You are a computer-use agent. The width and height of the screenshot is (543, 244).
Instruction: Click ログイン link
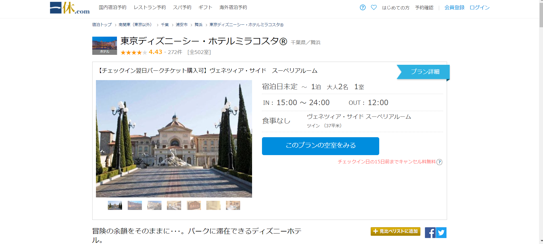tap(480, 8)
